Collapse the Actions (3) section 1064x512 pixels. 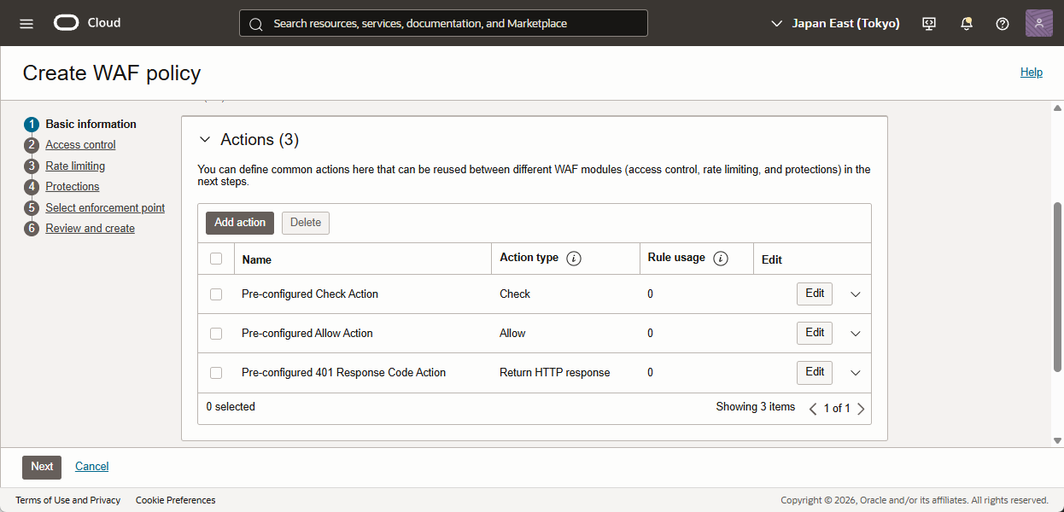pos(204,140)
